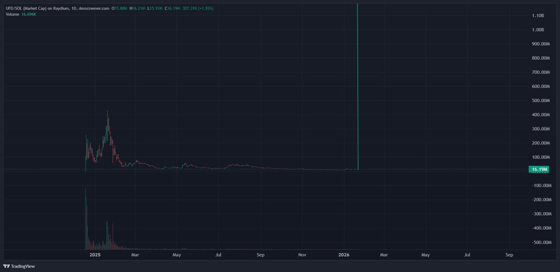Click the close value C16.19M

[172, 8]
